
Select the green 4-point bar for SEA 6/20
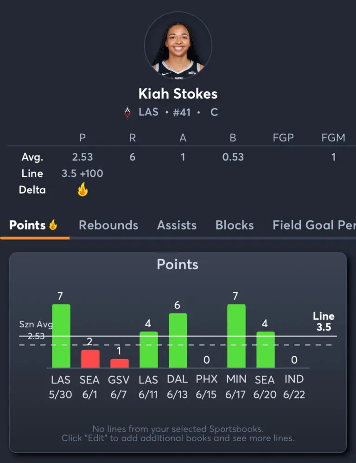tap(266, 349)
